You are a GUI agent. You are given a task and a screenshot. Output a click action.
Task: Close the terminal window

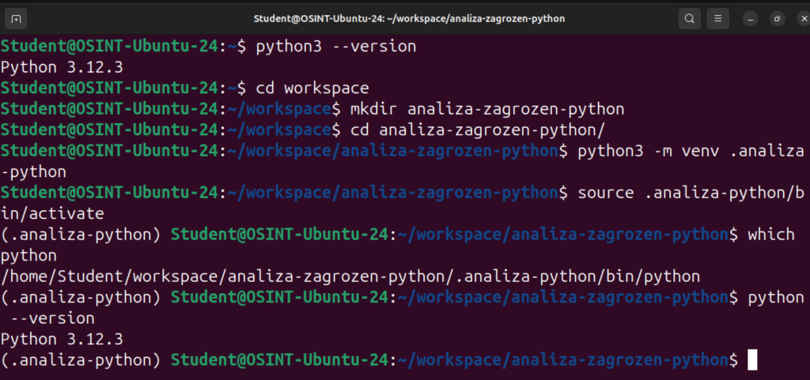click(x=802, y=20)
